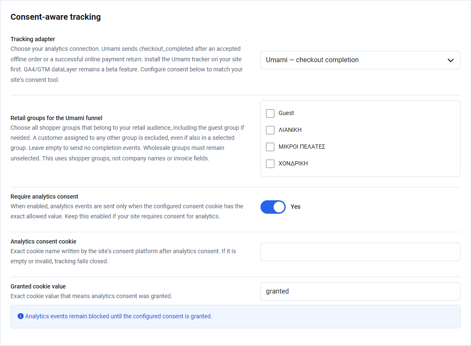Check the ΜΙΚΡΟΙ ΠΕΛΑΤΕΣ group checkbox
471x346 pixels.
tap(270, 147)
